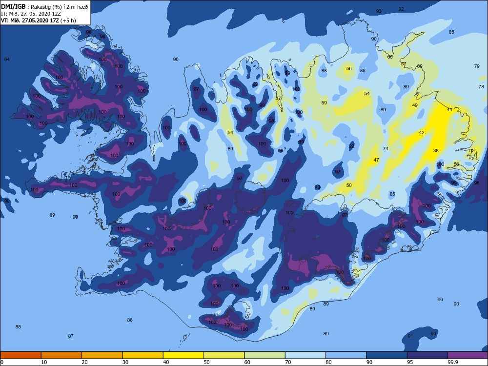Viewport: 488px width, 366px height.
Task: Click the 20 legend tick label
Action: 84,362
